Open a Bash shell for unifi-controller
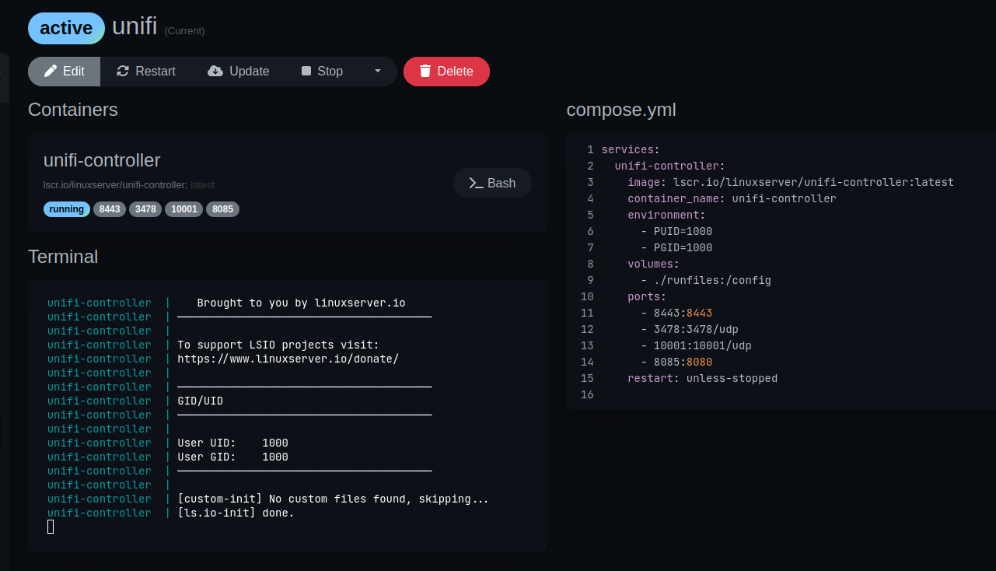Viewport: 996px width, 571px height. coord(492,183)
